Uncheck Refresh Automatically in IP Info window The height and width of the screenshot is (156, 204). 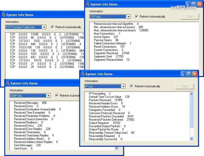pyautogui.click(x=131, y=86)
